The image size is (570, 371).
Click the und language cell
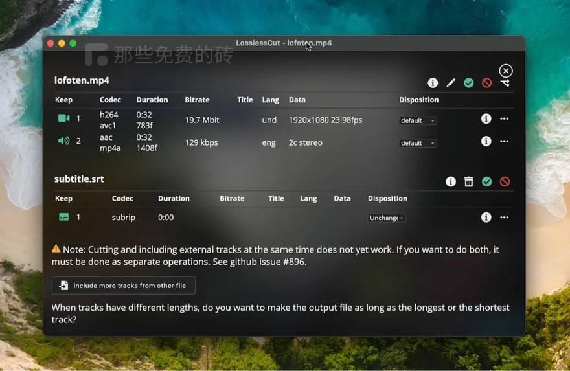point(269,120)
